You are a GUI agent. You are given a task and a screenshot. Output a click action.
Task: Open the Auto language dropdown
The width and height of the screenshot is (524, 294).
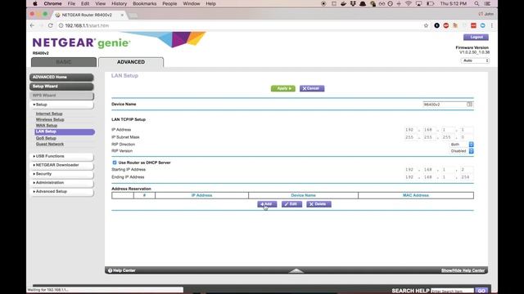coord(475,60)
